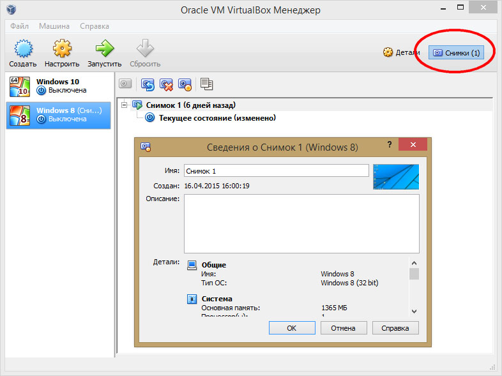
Task: Click the Тип ОС label
Action: click(214, 283)
